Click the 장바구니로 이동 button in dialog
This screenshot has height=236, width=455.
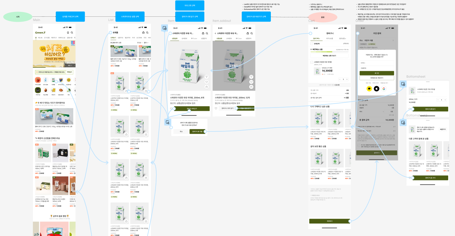pyautogui.click(x=197, y=131)
